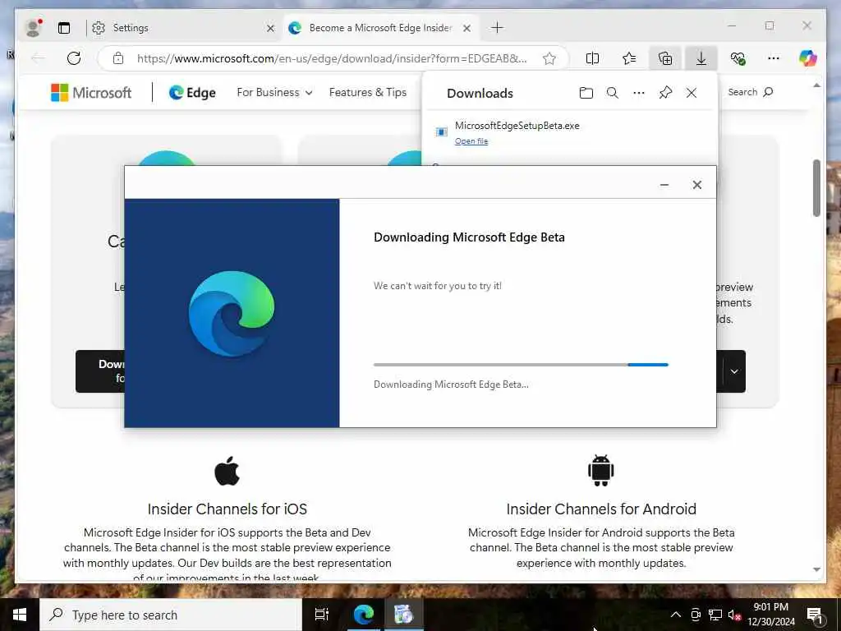Select Insider Channels for iOS heading
Viewport: 841px width, 631px height.
227,509
